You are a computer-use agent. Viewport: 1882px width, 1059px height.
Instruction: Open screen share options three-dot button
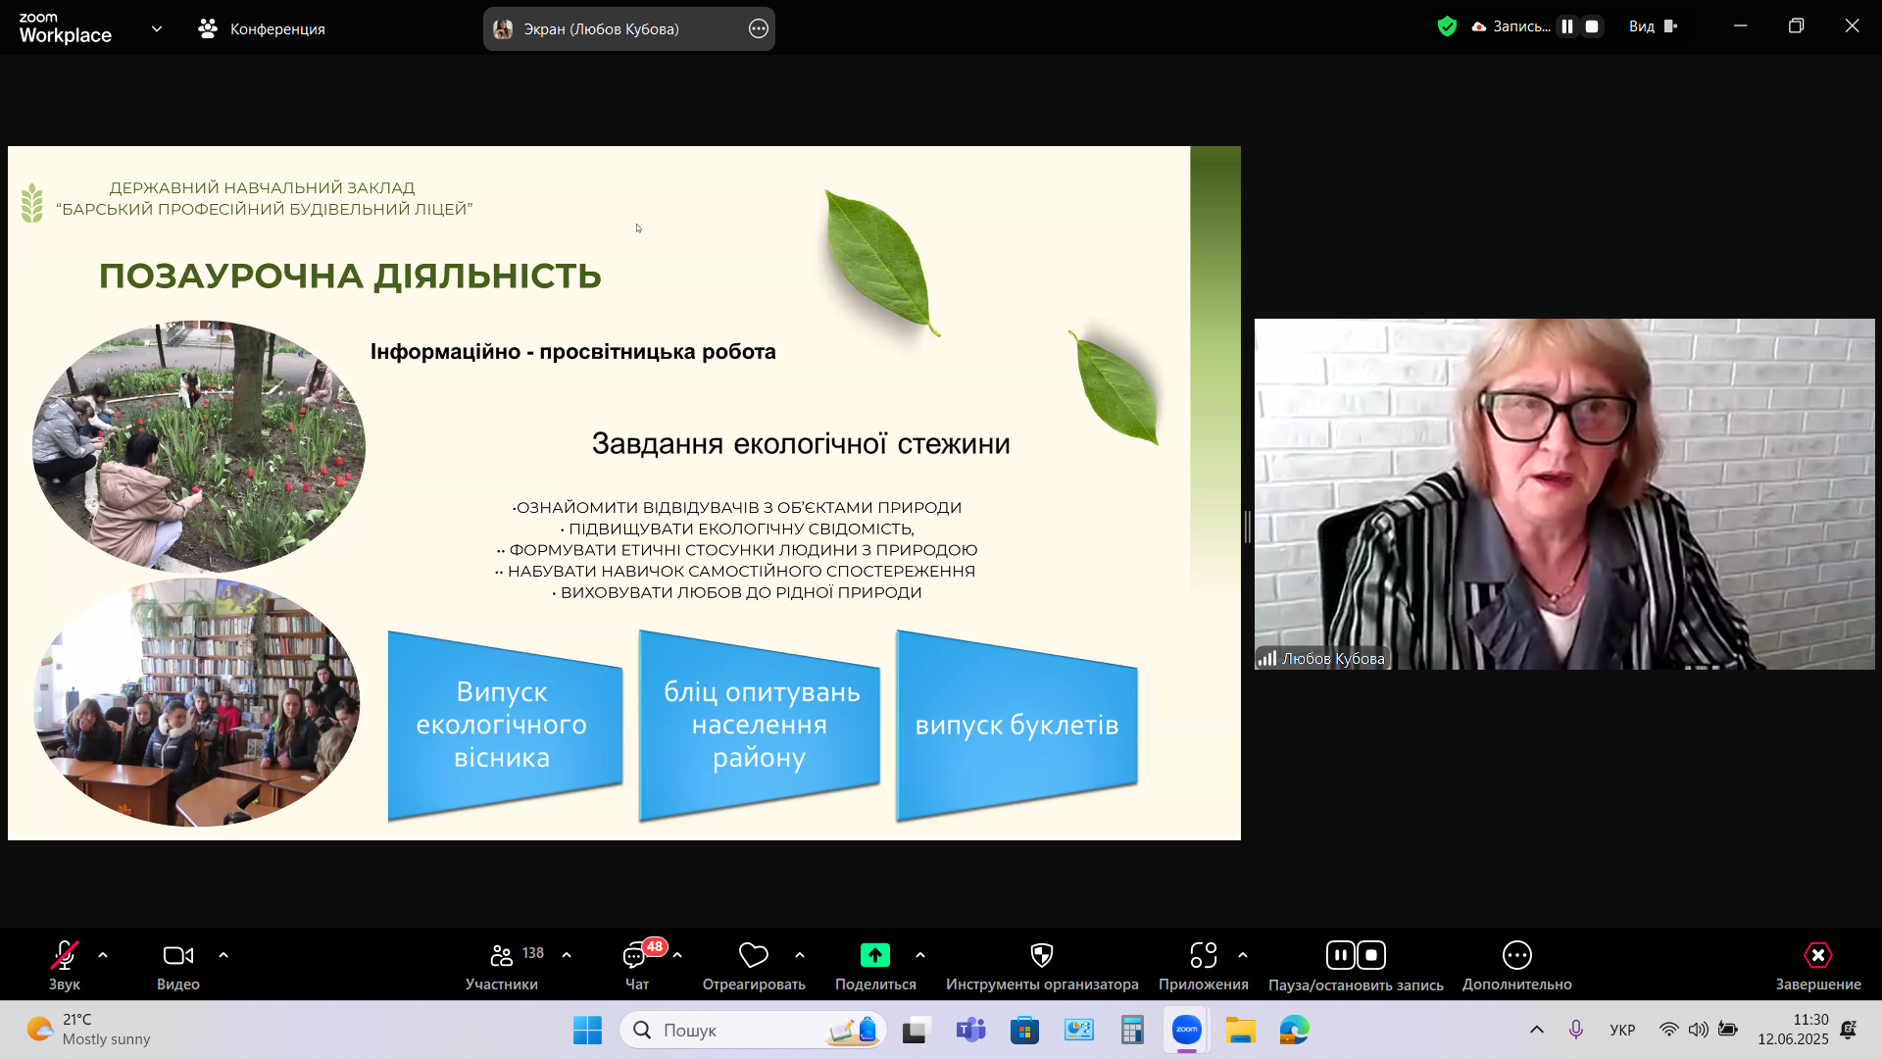[758, 28]
